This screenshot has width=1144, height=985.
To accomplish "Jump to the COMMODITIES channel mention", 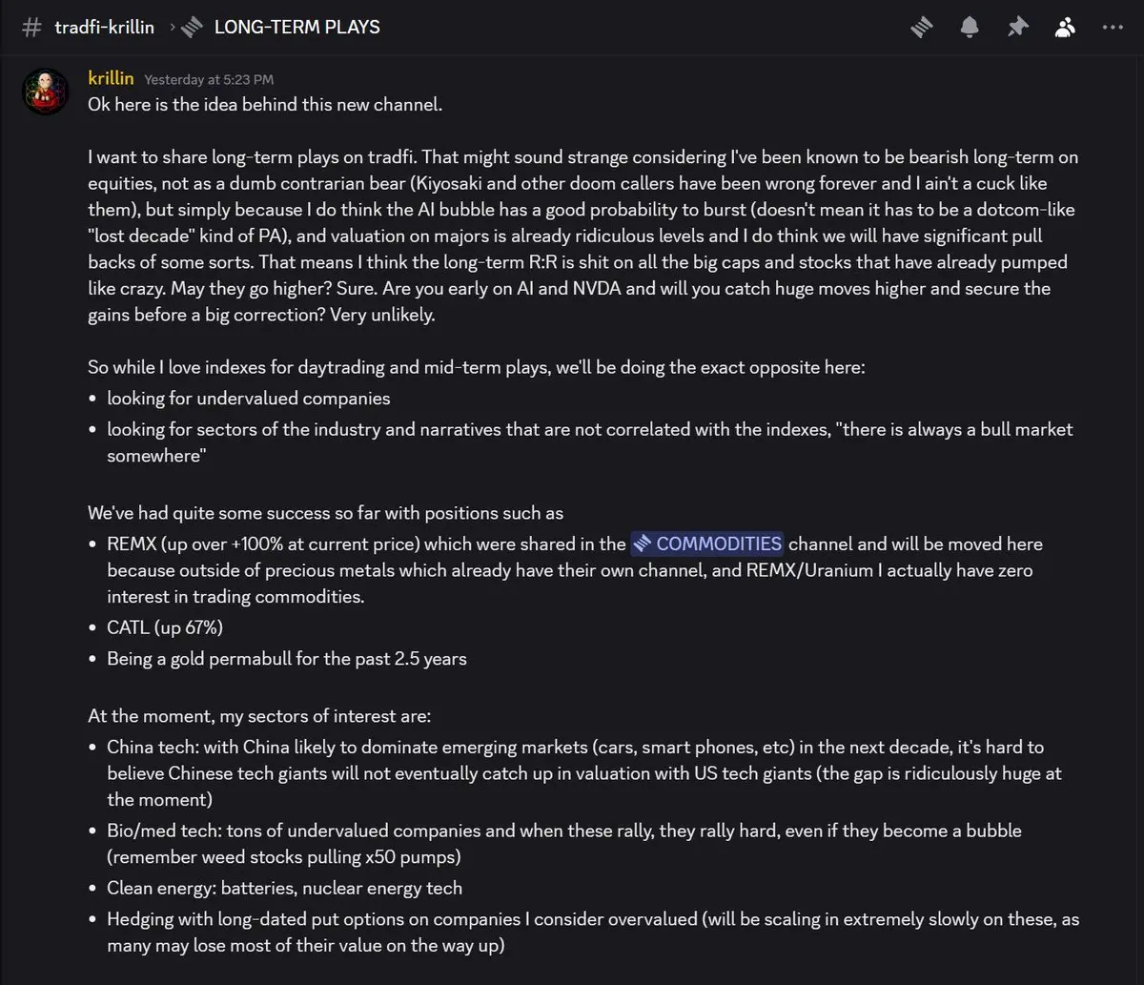I will click(707, 544).
